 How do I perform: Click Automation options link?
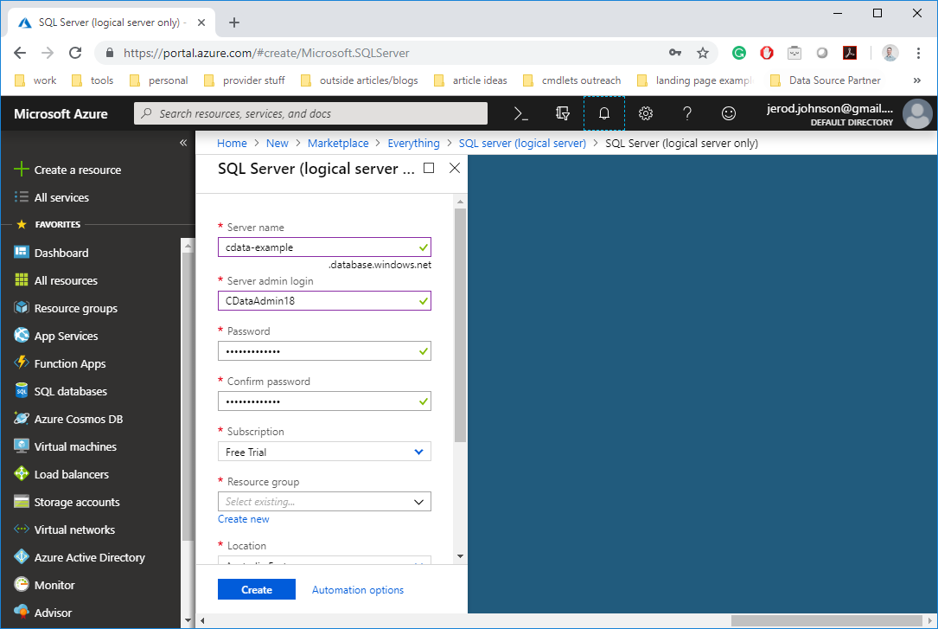[x=358, y=589]
